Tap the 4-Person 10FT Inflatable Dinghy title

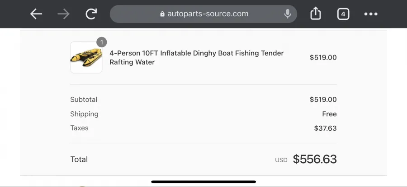196,58
